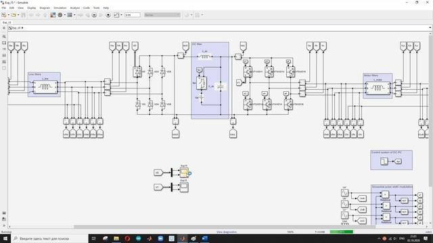Image resolution: width=433 pixels, height=243 pixels.
Task: Select the DC filter L_dc inductor block
Action: pyautogui.click(x=204, y=57)
